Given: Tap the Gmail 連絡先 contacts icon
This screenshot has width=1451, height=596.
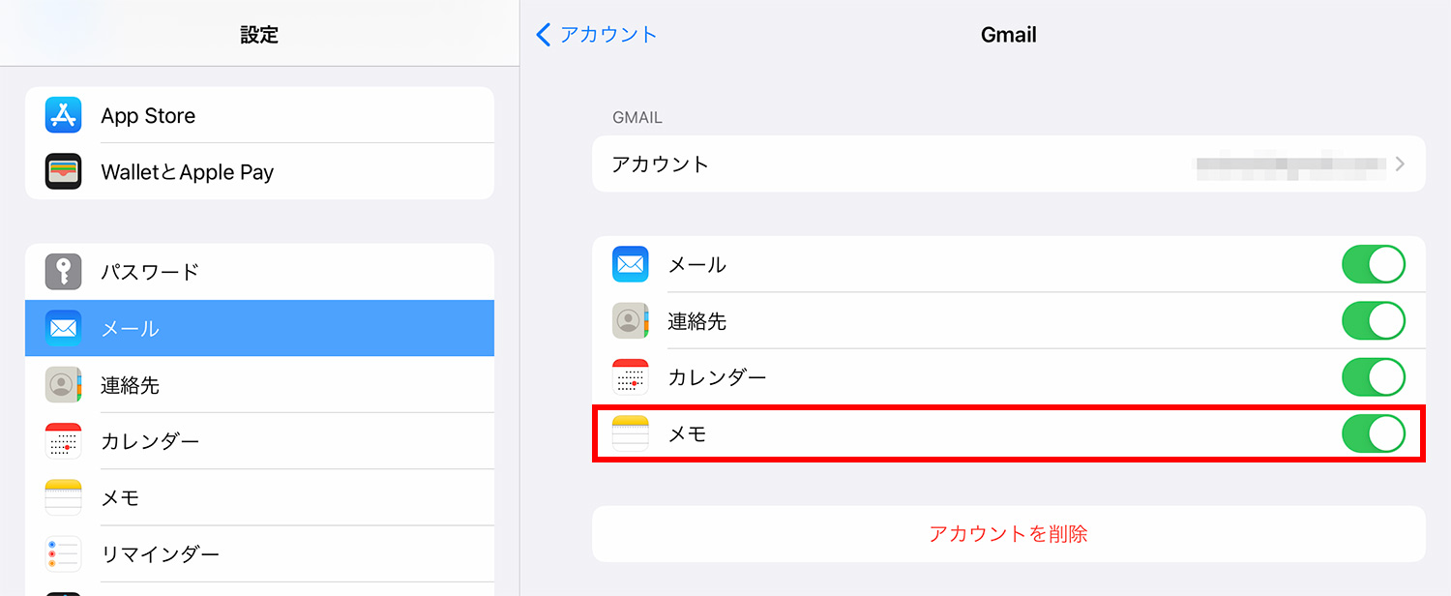Looking at the screenshot, I should point(631,320).
